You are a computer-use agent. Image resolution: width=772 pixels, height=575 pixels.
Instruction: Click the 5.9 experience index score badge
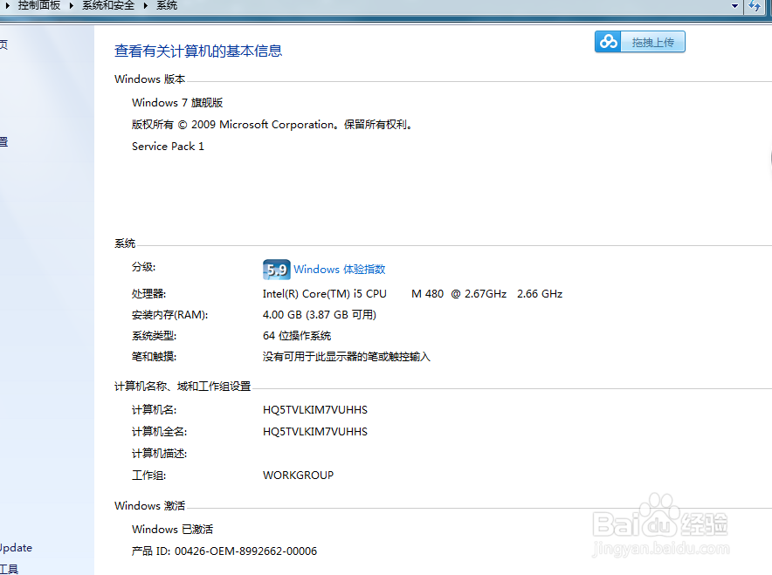coord(276,270)
